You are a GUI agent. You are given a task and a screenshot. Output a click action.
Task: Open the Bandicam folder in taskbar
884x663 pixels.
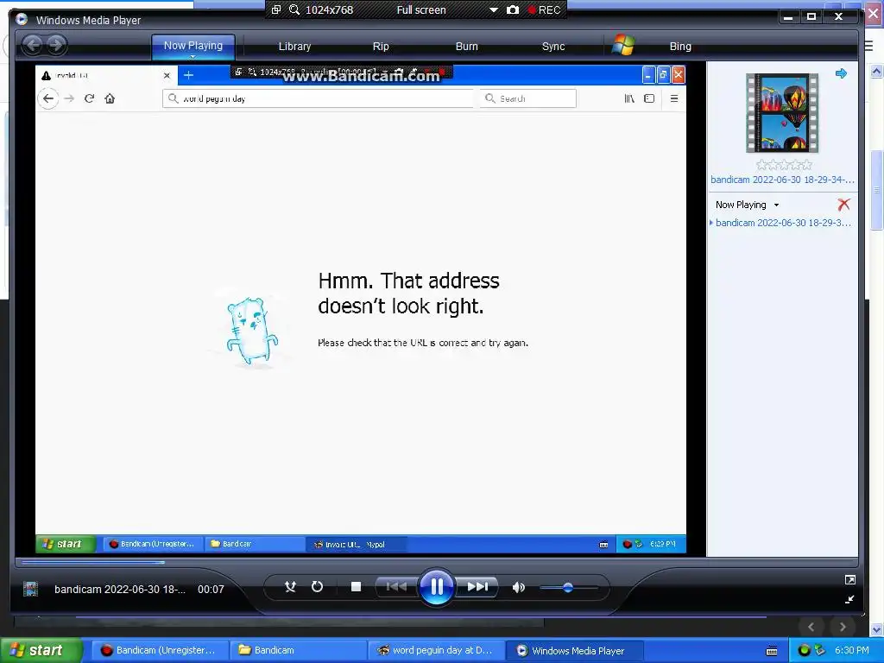tap(297, 650)
